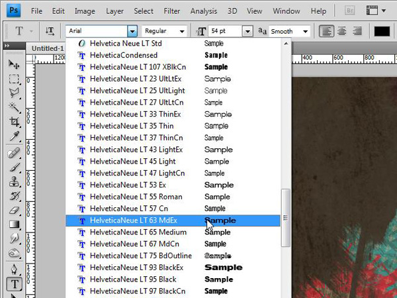Choose HelveticaCondensed font
397x298 pixels.
[x=173, y=55]
